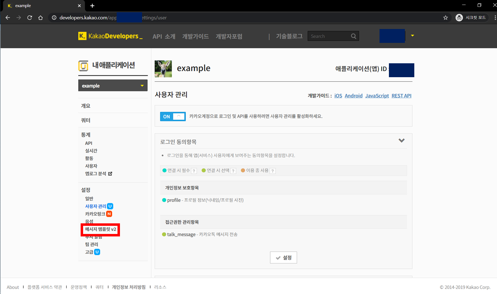Click the site info icon in address bar
Image resolution: width=497 pixels, height=294 pixels.
click(x=54, y=18)
